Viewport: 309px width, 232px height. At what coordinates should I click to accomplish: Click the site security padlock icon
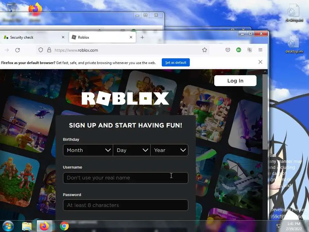[49, 50]
